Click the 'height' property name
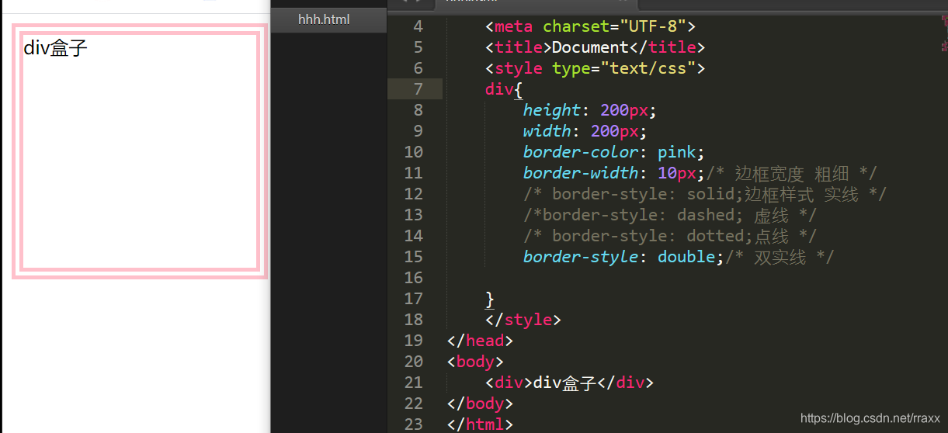The height and width of the screenshot is (433, 948). coord(552,110)
